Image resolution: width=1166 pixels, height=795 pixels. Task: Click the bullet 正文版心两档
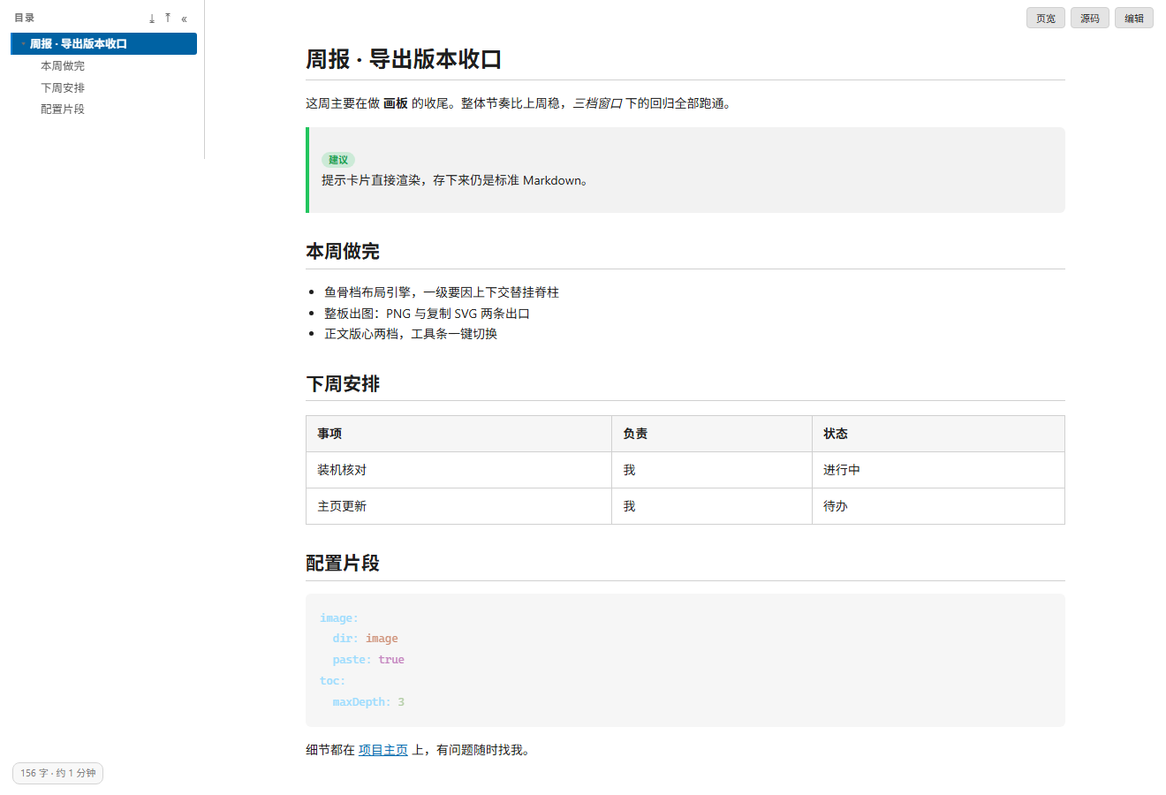(x=361, y=334)
